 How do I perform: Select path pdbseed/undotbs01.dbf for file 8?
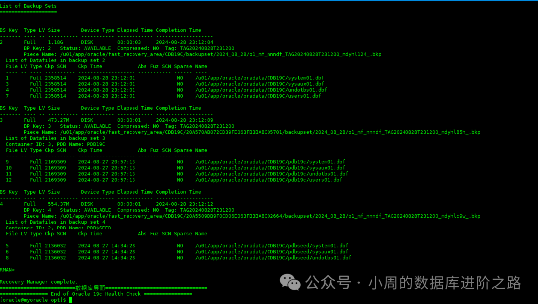point(273,258)
